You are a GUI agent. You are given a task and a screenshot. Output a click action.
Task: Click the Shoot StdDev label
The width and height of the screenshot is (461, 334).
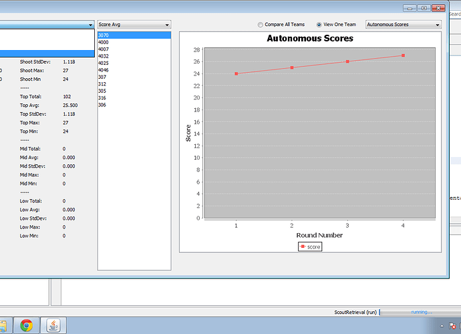(x=35, y=61)
